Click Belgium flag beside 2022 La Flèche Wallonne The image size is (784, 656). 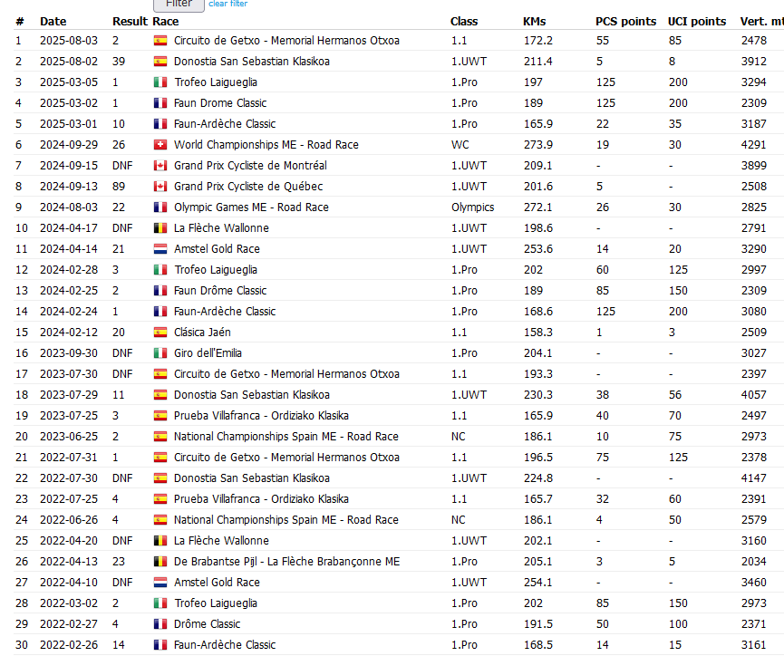[160, 541]
